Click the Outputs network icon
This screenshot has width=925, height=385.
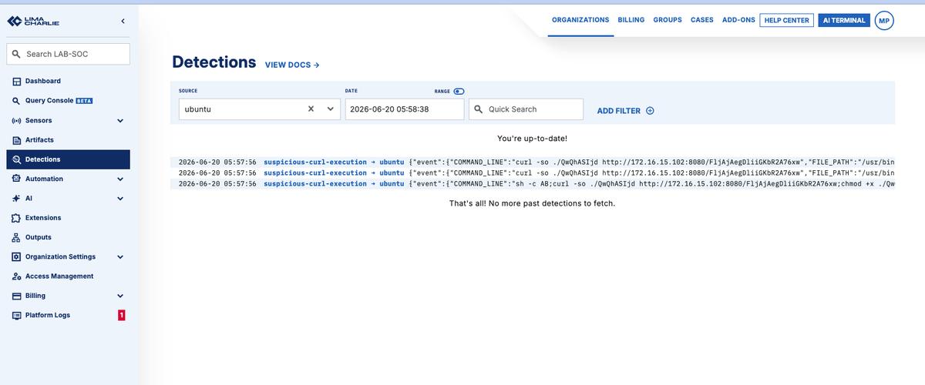coord(16,237)
